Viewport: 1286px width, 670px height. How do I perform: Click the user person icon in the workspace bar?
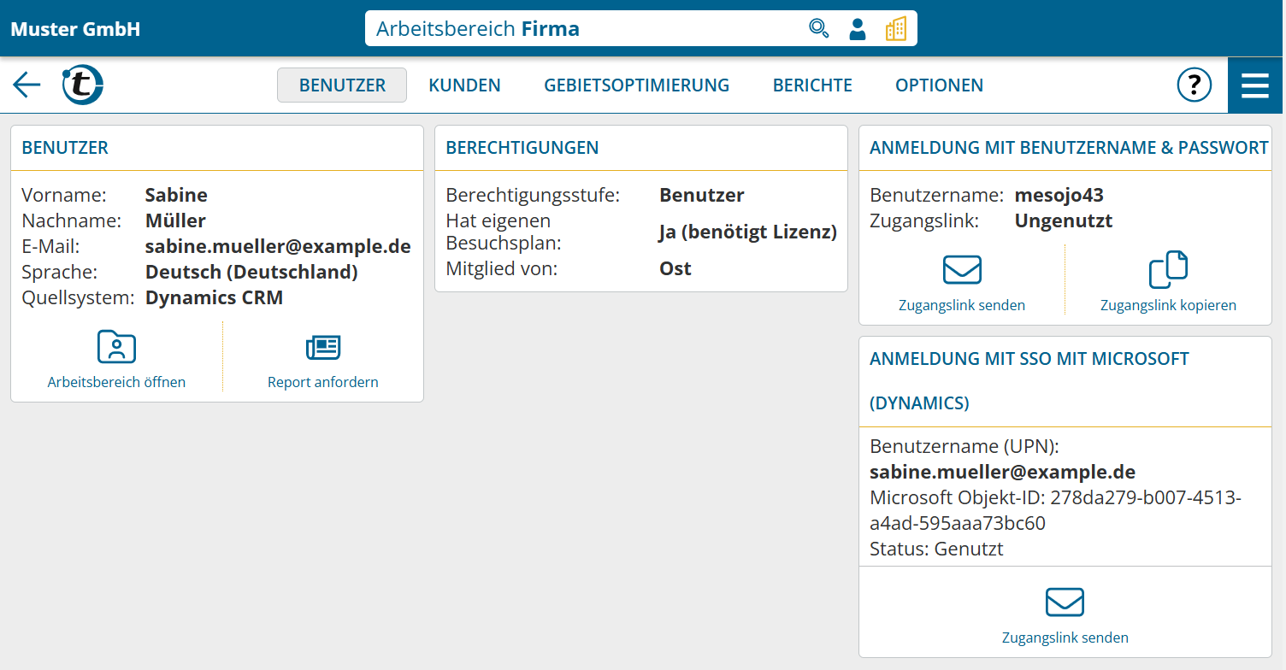pyautogui.click(x=857, y=29)
